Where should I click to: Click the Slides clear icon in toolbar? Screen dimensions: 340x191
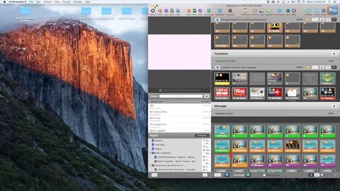click(160, 11)
